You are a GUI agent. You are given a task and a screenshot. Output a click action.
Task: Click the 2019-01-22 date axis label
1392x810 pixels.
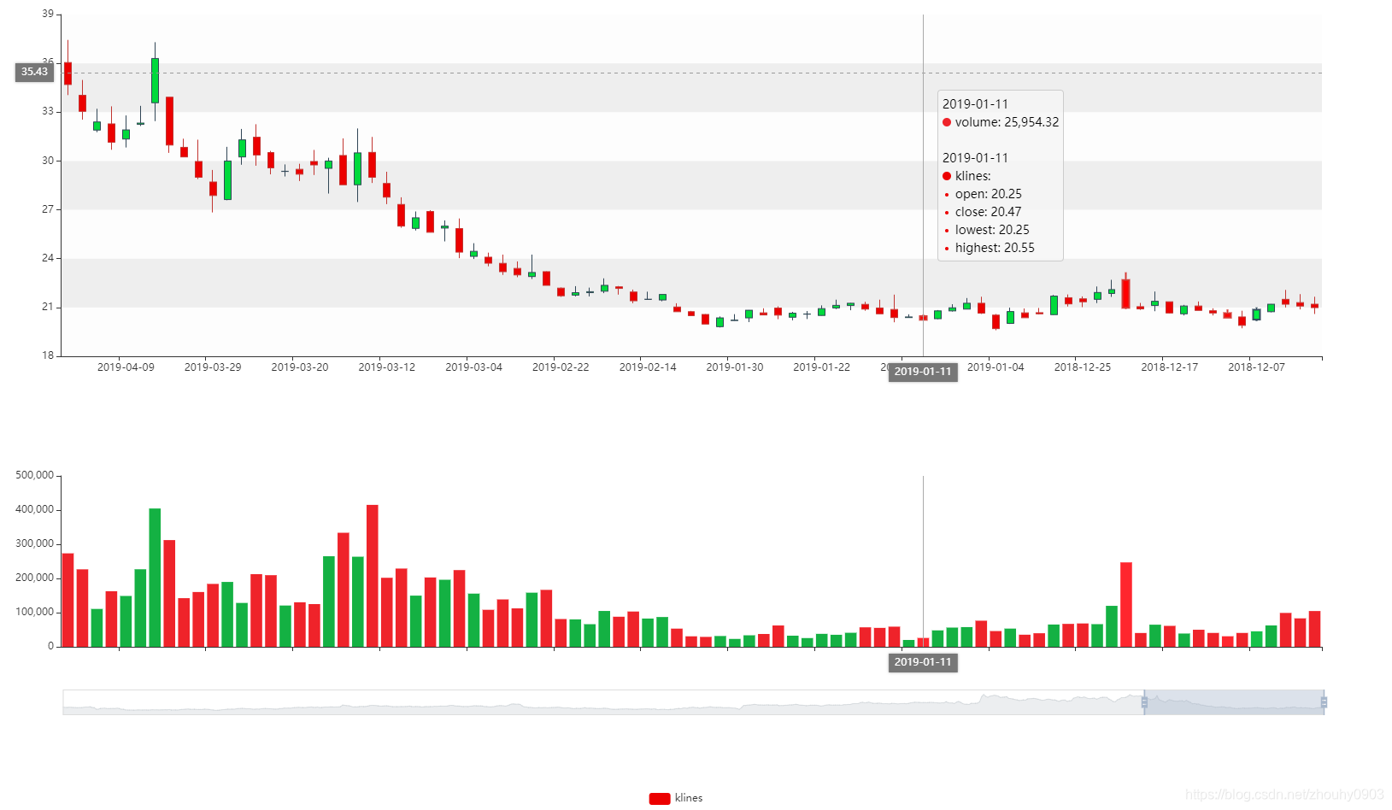[x=822, y=367]
